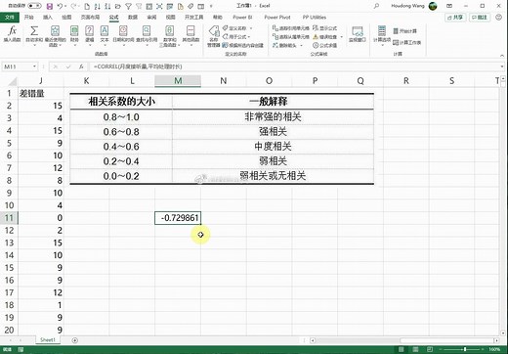
Task: Click Calculate Sheet (计算工作表)
Action: [x=406, y=42]
